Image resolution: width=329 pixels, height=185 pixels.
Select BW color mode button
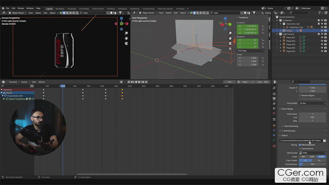coord(303,157)
